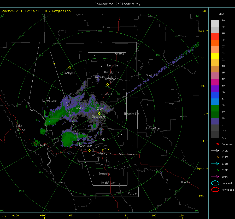The width and height of the screenshot is (235, 219).
Task: Click the magenta 18TS arrow icon
Action: point(215,177)
